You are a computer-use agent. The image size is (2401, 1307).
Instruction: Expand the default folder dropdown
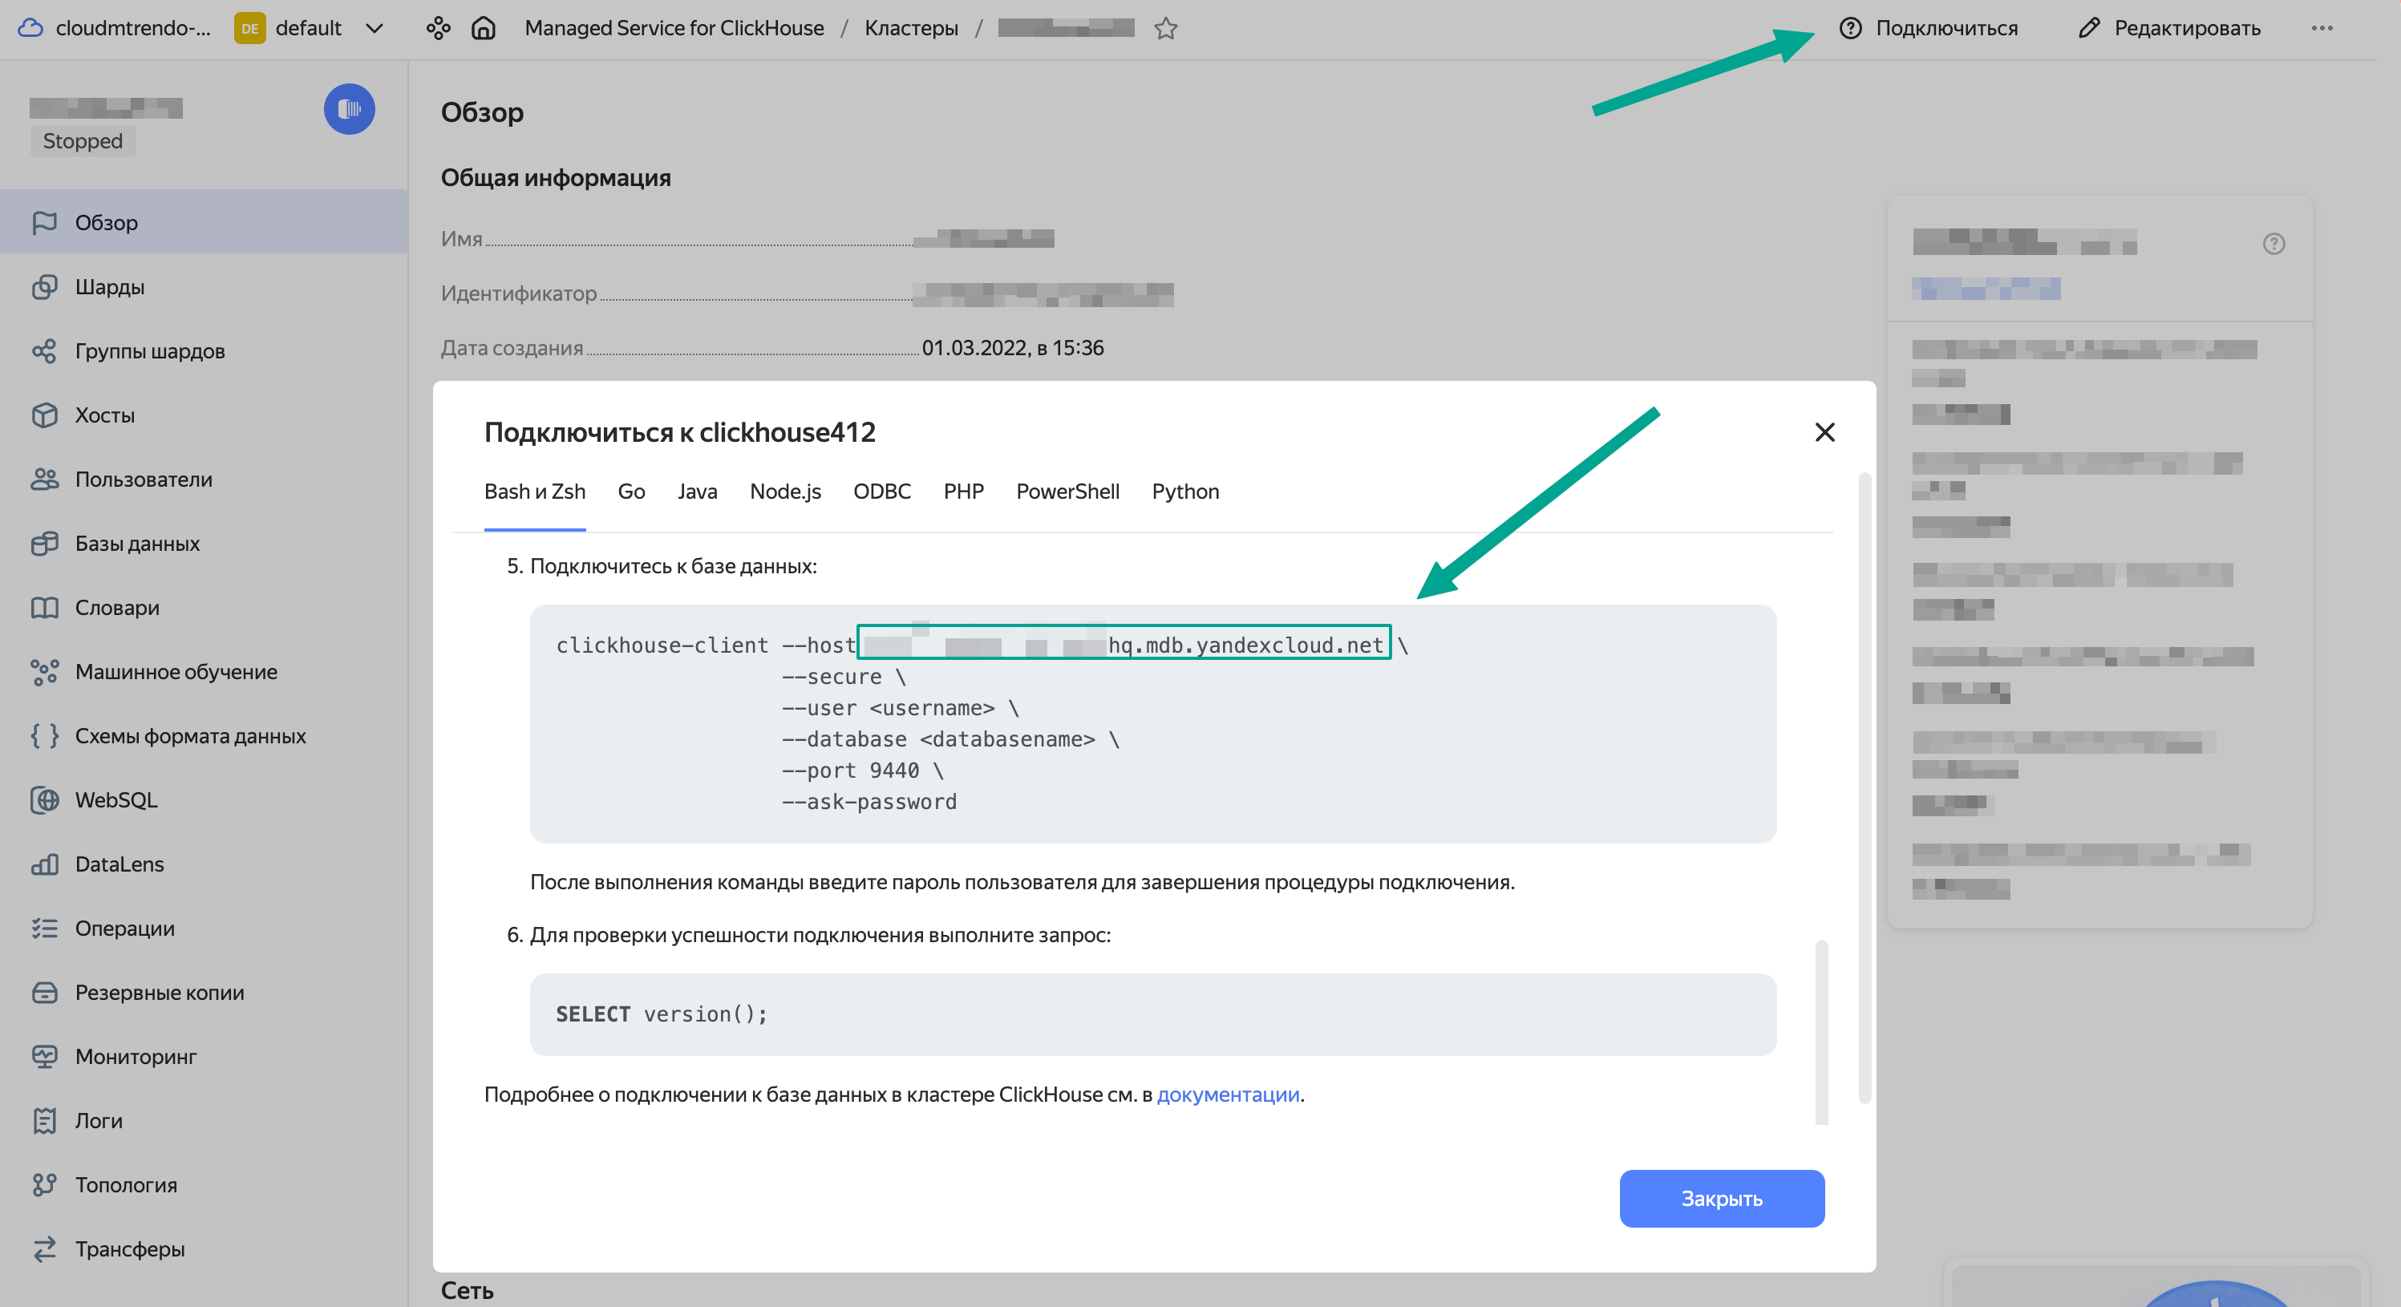374,28
